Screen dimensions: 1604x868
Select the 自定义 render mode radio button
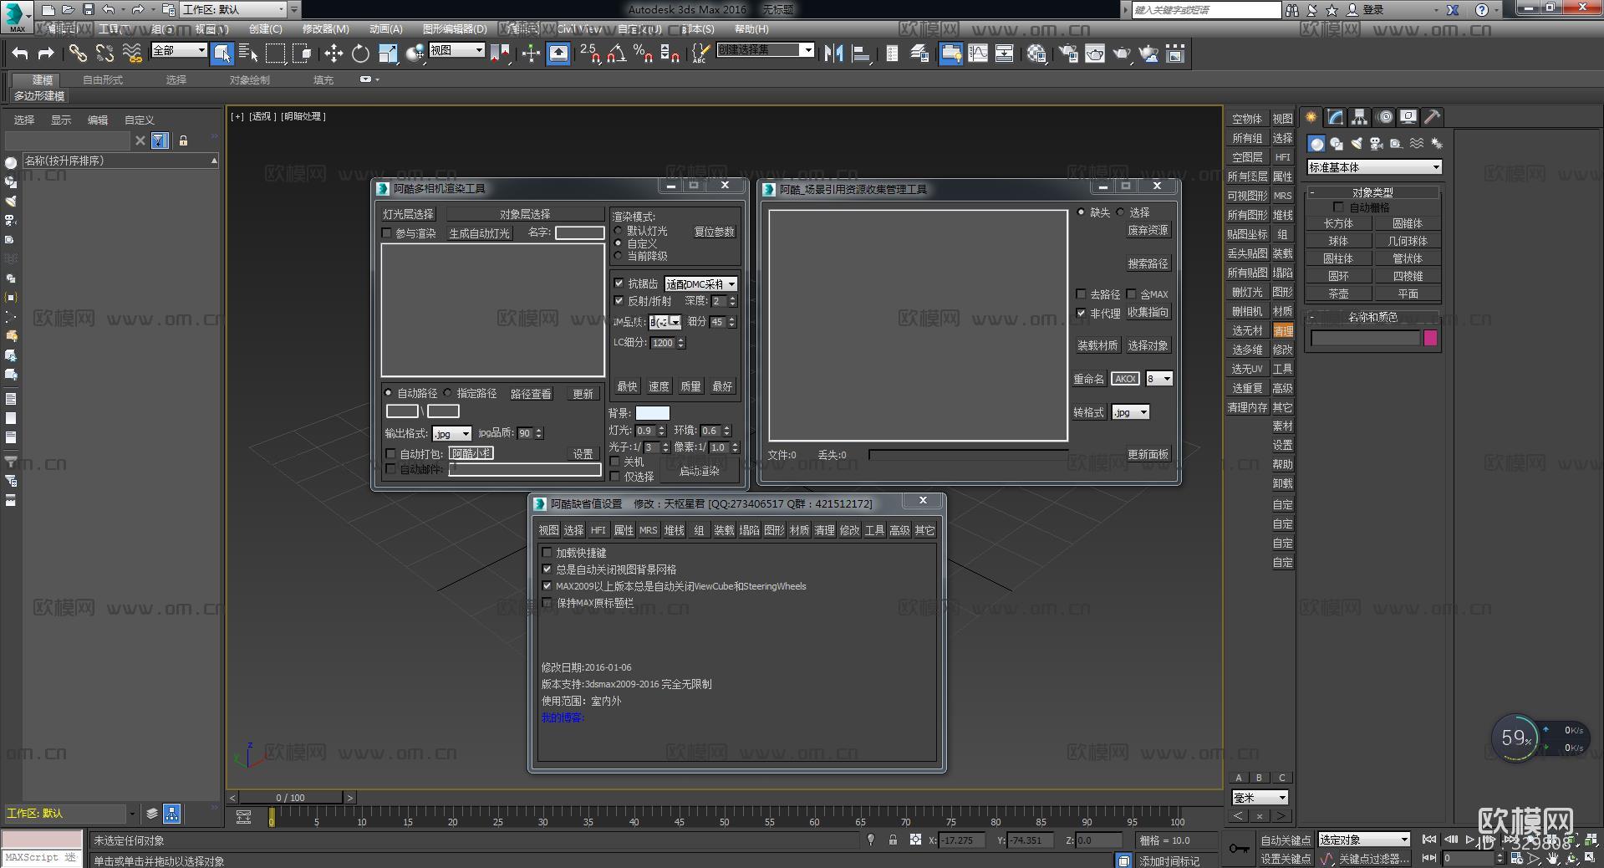pyautogui.click(x=619, y=243)
